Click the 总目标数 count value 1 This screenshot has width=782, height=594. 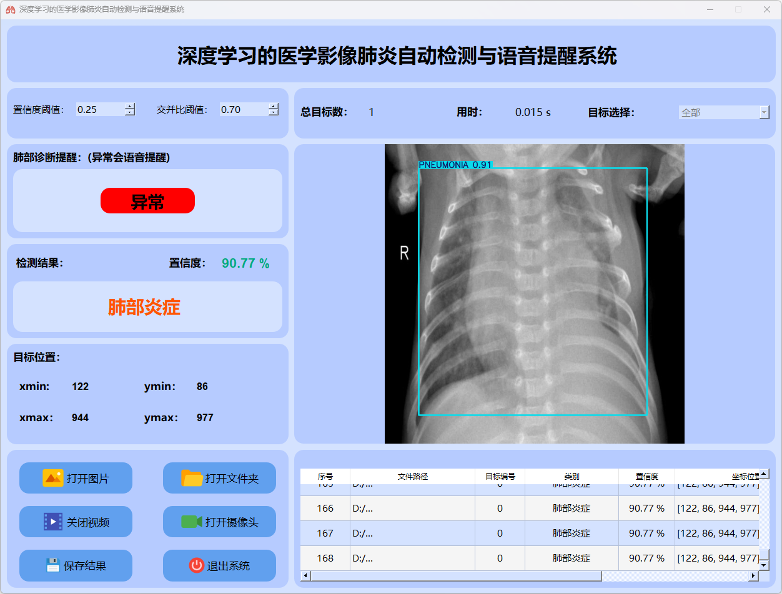tap(372, 113)
